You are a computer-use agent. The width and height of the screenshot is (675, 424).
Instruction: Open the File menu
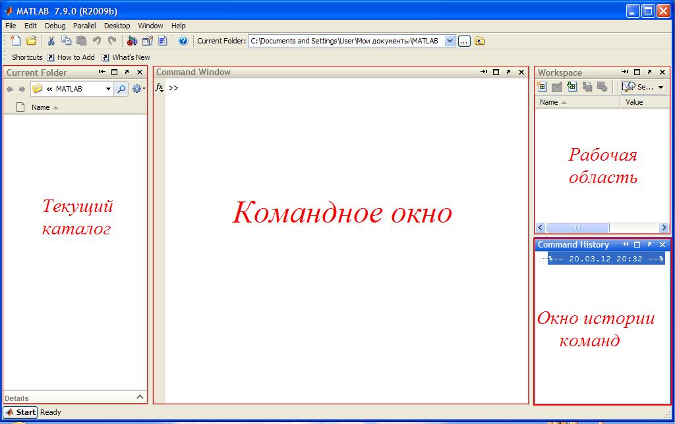pos(11,26)
